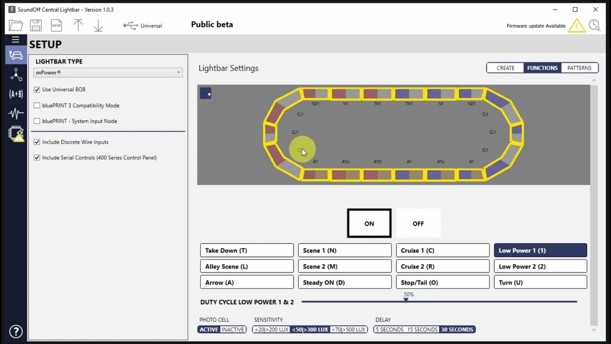Open help with the question mark icon
Screen dimensions: 611x344
pos(16,331)
